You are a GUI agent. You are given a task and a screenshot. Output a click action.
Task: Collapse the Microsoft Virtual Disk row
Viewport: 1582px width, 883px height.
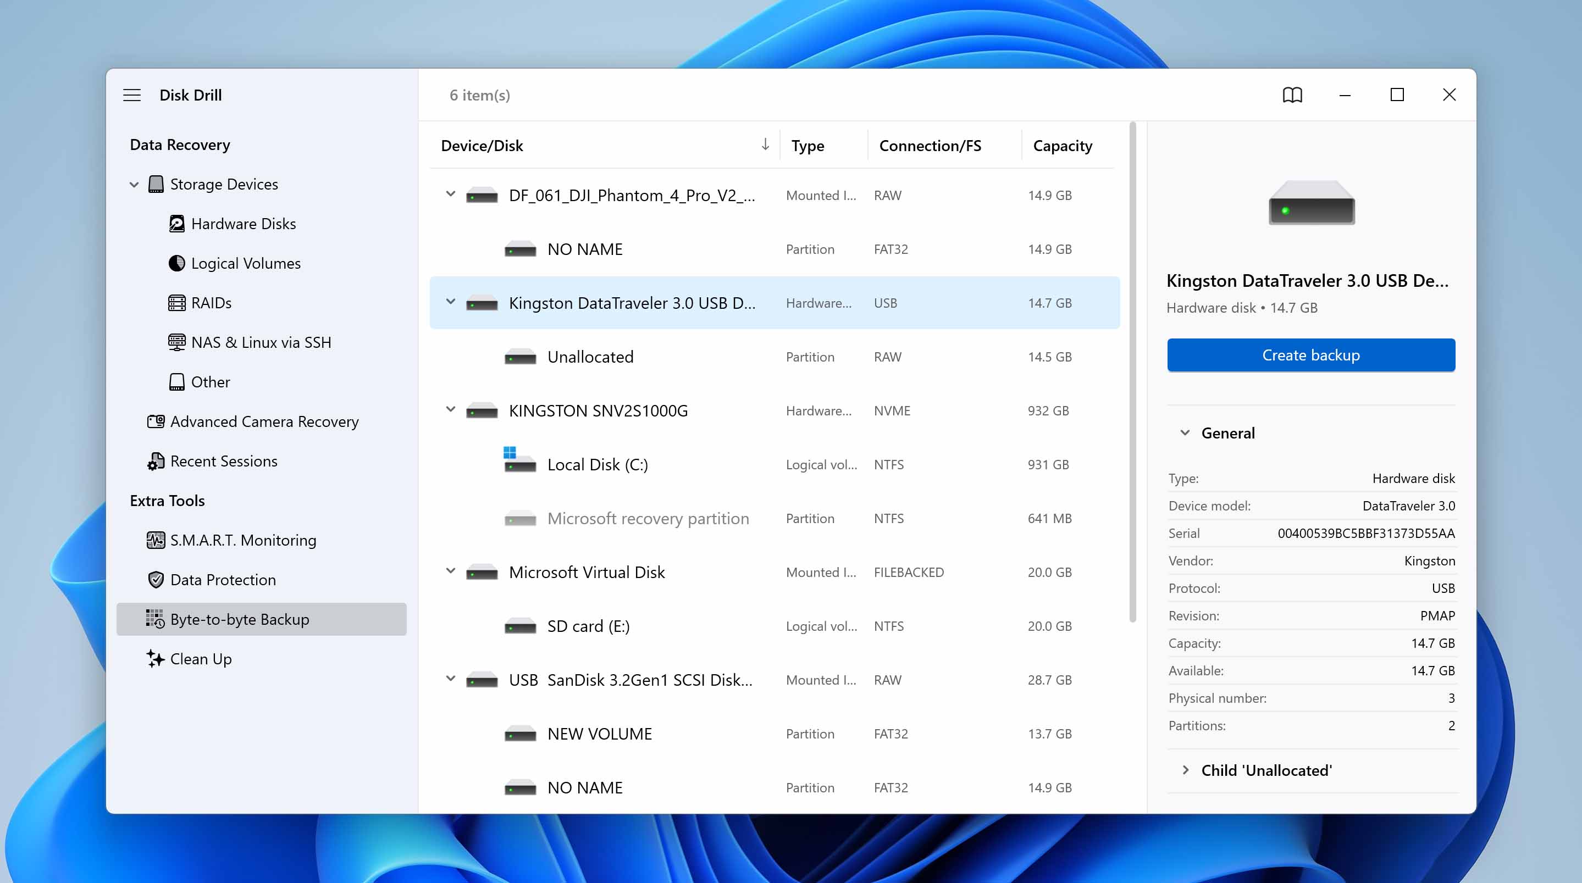[x=450, y=571]
